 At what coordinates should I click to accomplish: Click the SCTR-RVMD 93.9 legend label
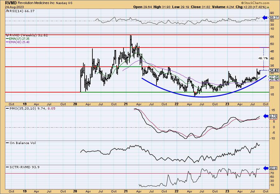point(23,167)
